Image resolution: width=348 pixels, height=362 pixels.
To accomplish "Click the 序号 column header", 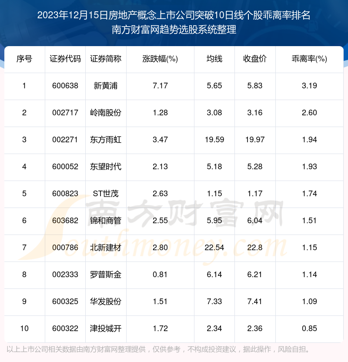I will coord(24,59).
